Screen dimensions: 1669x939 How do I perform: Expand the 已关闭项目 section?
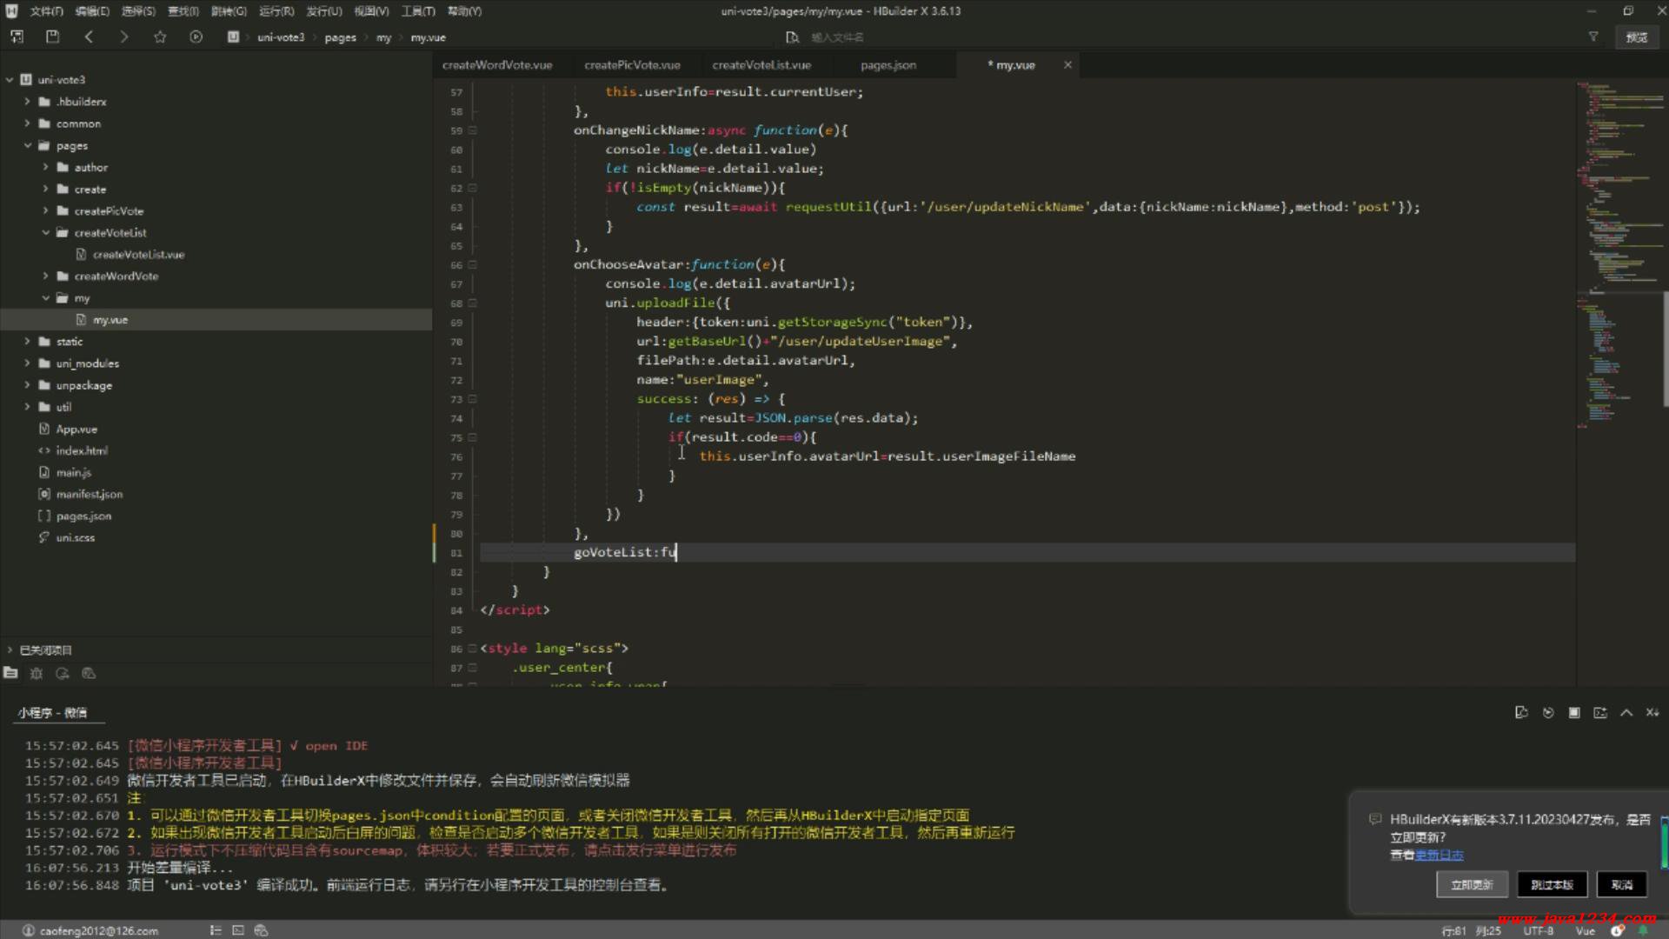click(x=10, y=650)
